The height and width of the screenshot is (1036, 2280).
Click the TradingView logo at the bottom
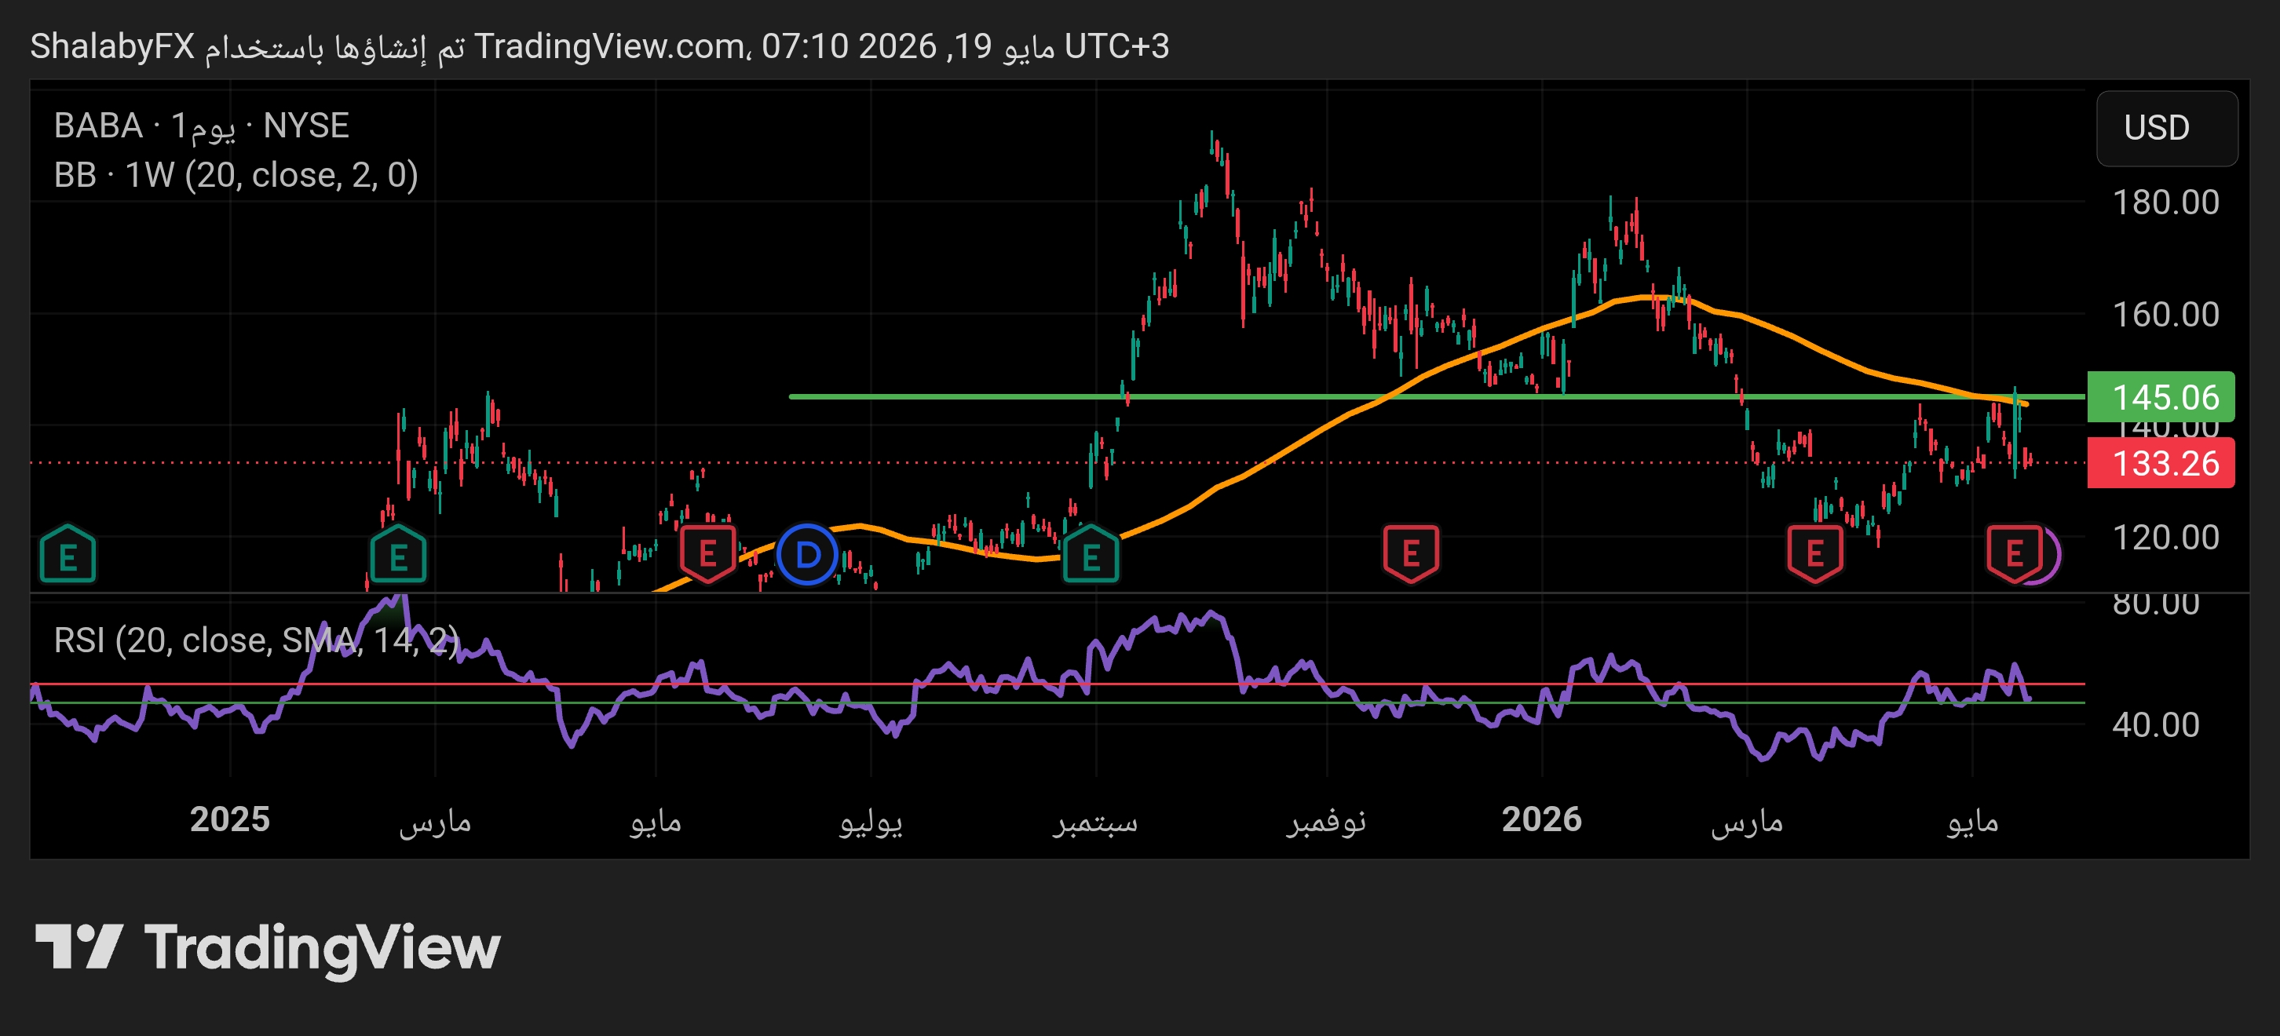(x=267, y=947)
